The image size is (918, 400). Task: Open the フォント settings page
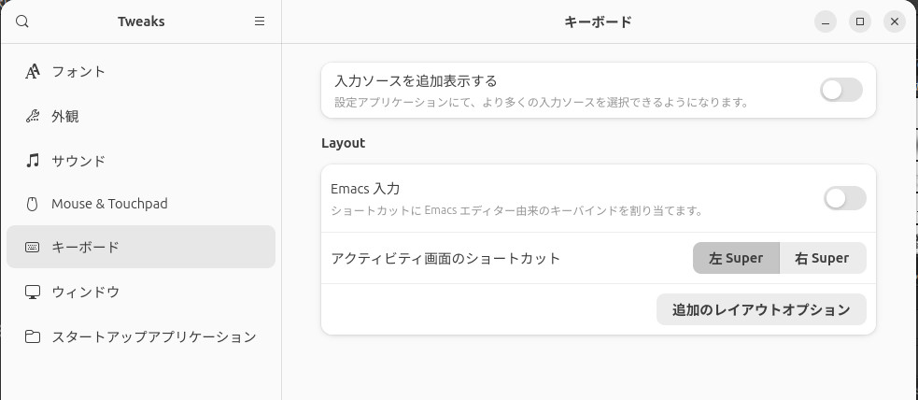(78, 72)
